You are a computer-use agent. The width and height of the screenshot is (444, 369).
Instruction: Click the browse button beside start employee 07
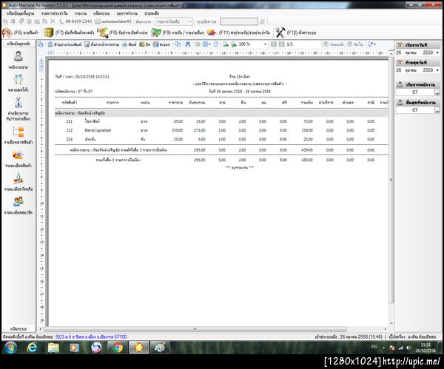coord(437,92)
